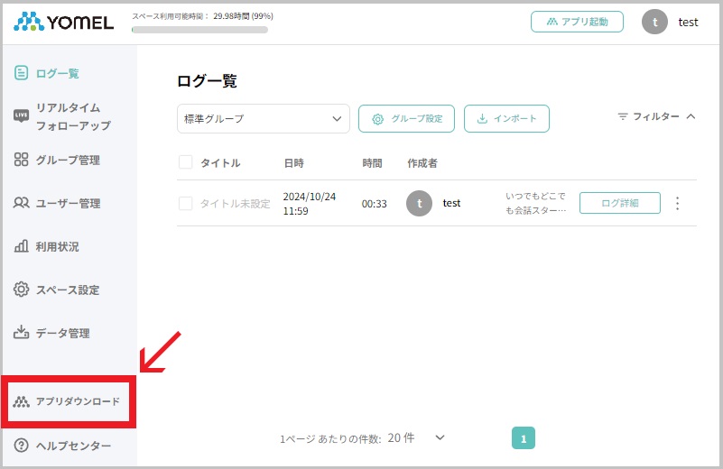Screen dimensions: 723x469
Task: Click the アプリダウンロード sidebar icon
Action: pos(21,401)
